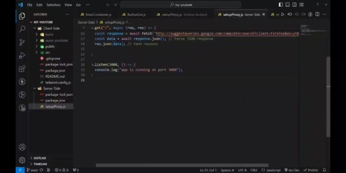Toggle the secondary sidebar layout button
The image size is (346, 173).
pos(295,5)
